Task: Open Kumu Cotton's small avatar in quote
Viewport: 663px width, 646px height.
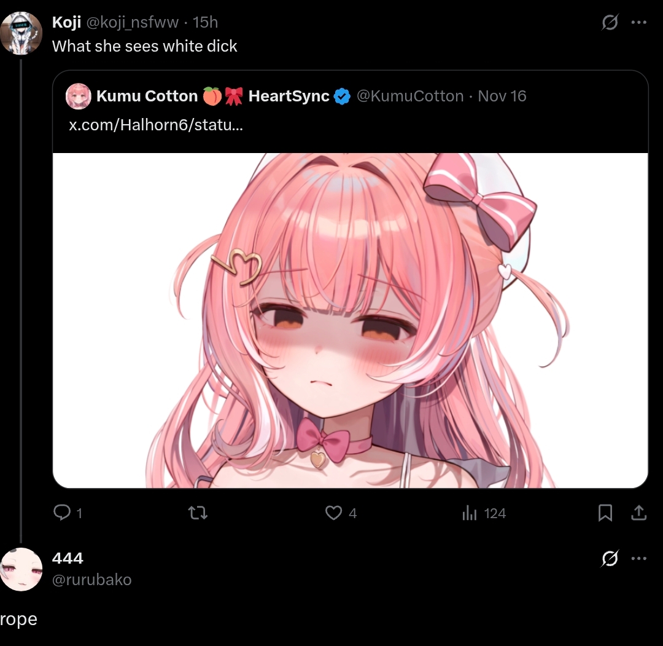Action: (x=78, y=96)
